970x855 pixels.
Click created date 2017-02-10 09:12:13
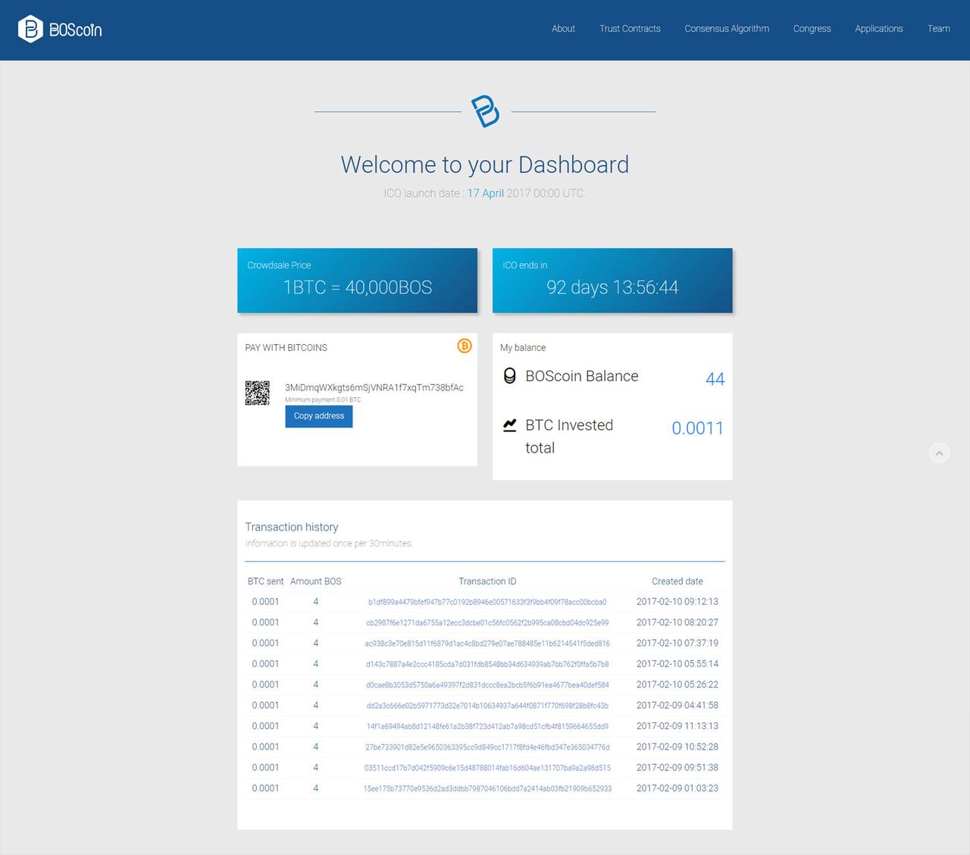click(x=677, y=602)
